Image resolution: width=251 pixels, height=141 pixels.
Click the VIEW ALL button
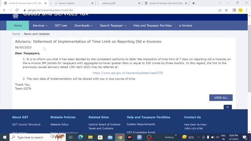coord(221,98)
